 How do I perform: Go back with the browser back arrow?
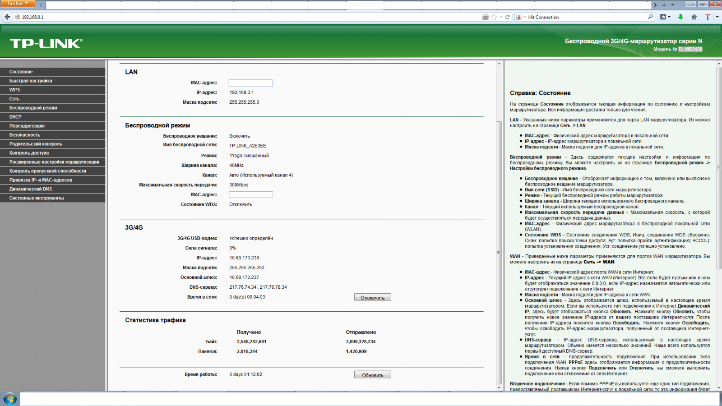click(7, 17)
